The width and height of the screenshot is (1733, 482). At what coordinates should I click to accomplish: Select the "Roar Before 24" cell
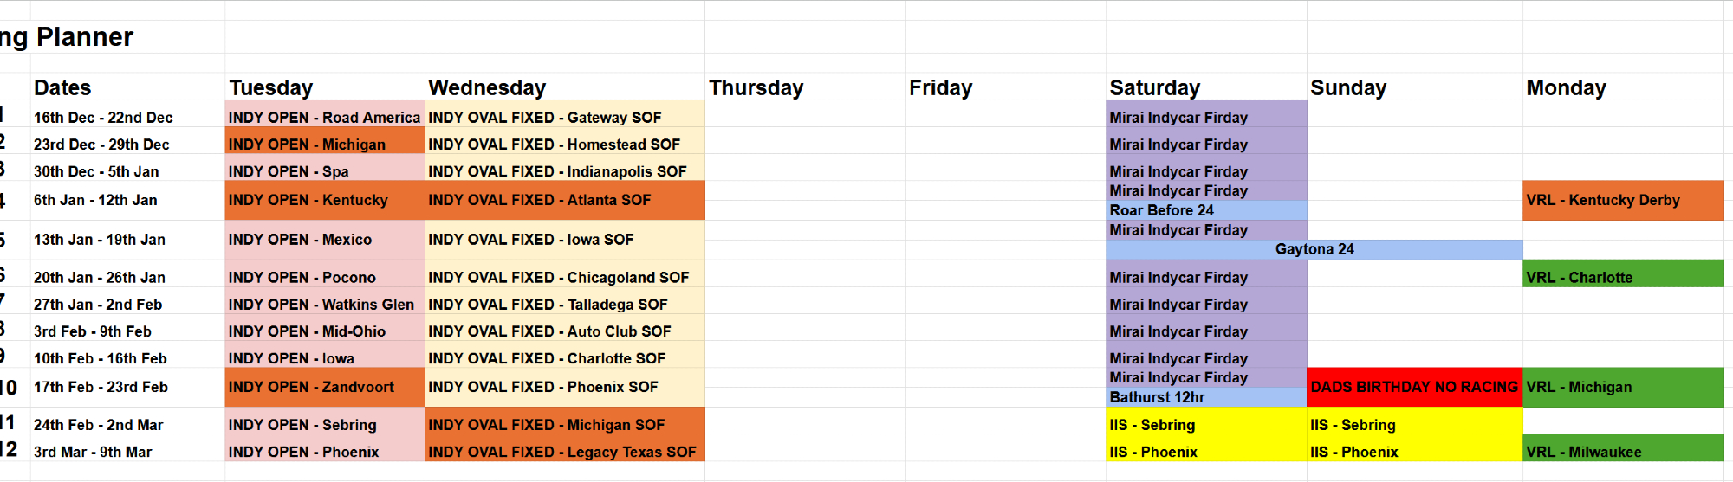1205,210
